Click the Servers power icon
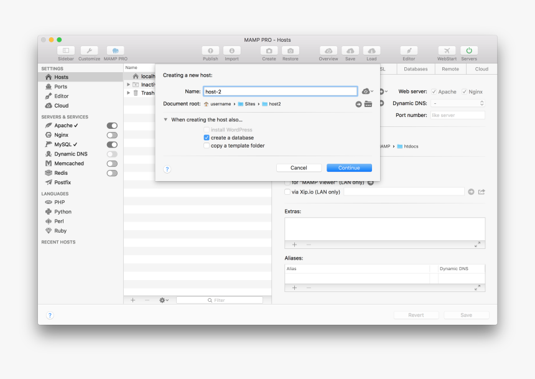The image size is (535, 379). pyautogui.click(x=469, y=50)
